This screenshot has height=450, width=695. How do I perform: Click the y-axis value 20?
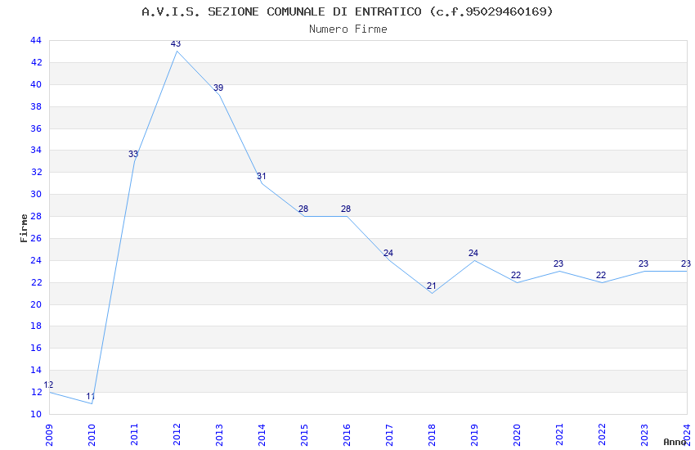[36, 304]
